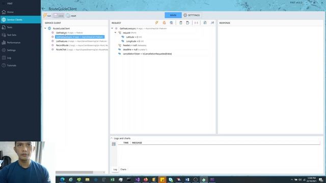Click the run button with lightning icon

pyautogui.click(x=47, y=16)
